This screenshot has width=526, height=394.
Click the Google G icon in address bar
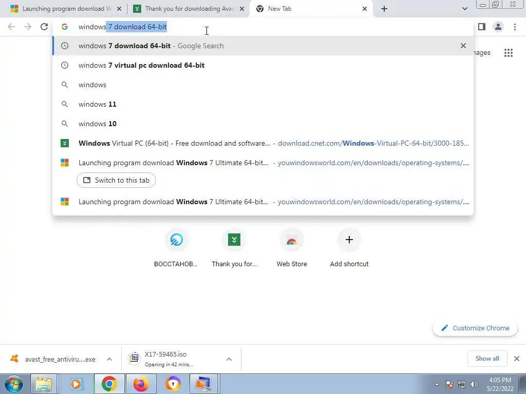point(65,27)
